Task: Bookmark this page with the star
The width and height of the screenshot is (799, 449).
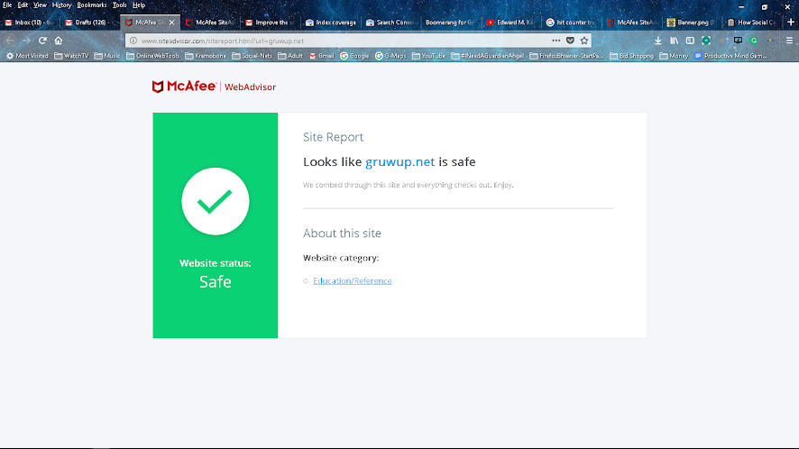Action: click(584, 41)
